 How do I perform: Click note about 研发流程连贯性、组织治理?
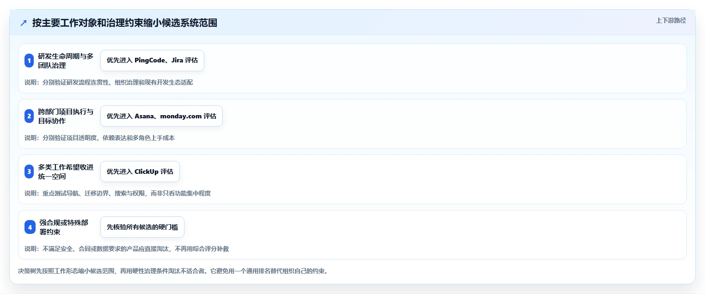pos(109,82)
